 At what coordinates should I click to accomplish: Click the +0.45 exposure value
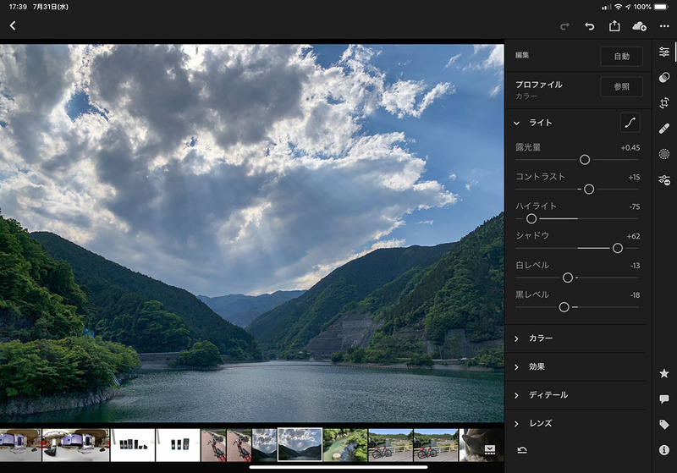point(630,147)
